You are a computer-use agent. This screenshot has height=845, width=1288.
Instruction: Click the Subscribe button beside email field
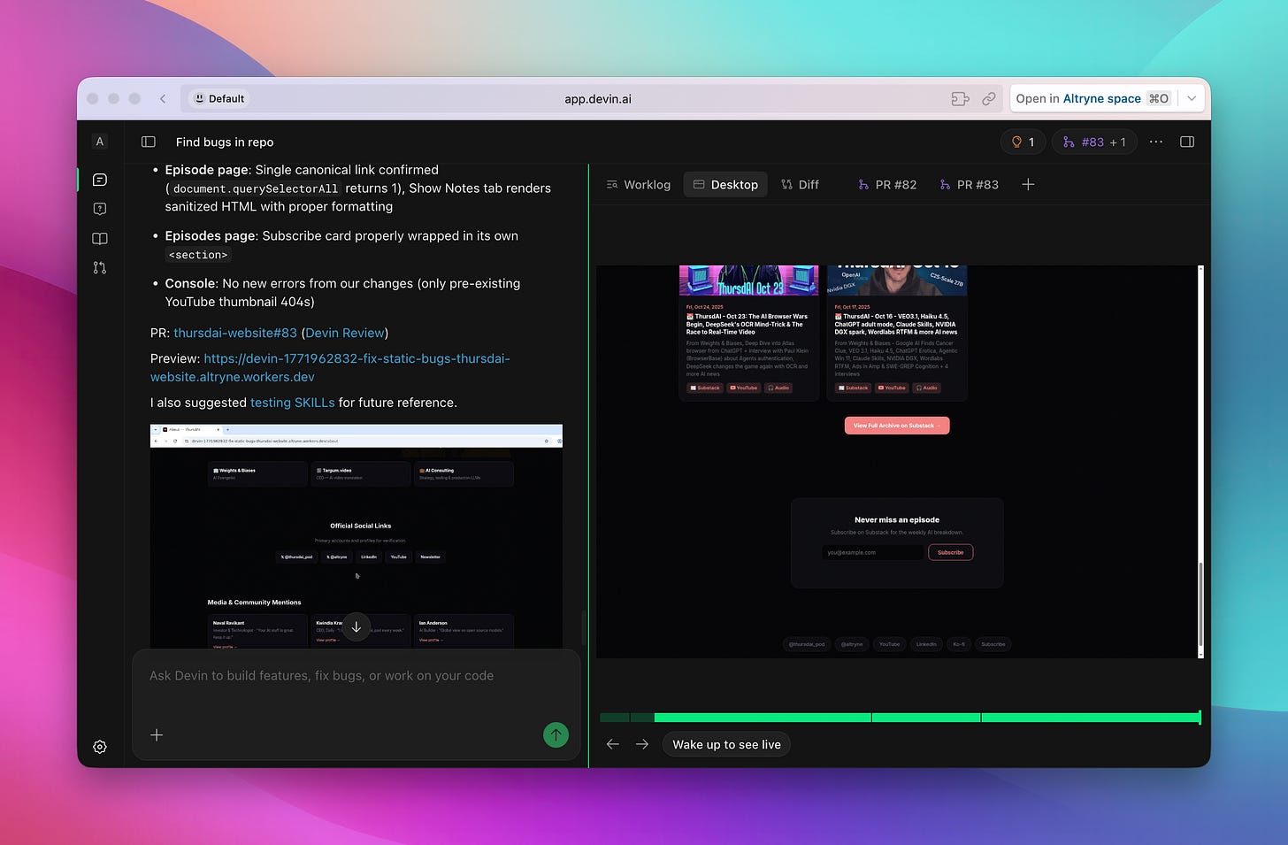point(950,552)
